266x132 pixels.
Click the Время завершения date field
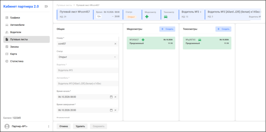coord(87,110)
